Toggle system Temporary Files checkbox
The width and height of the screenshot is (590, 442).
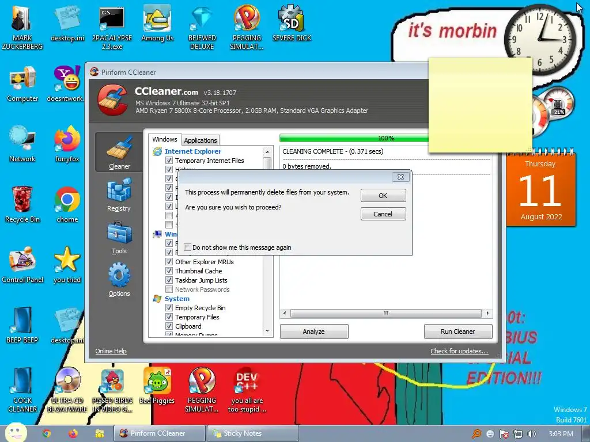point(169,317)
